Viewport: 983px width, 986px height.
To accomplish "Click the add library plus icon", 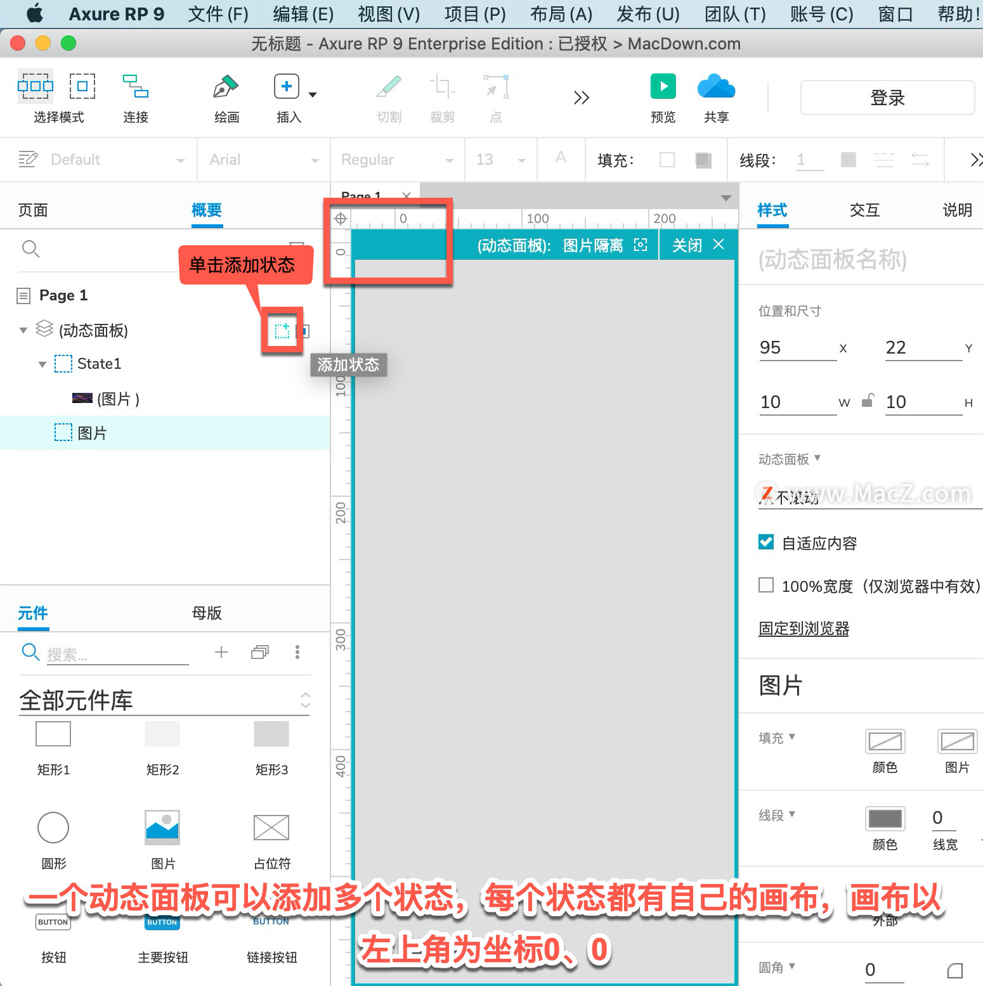I will tap(221, 652).
